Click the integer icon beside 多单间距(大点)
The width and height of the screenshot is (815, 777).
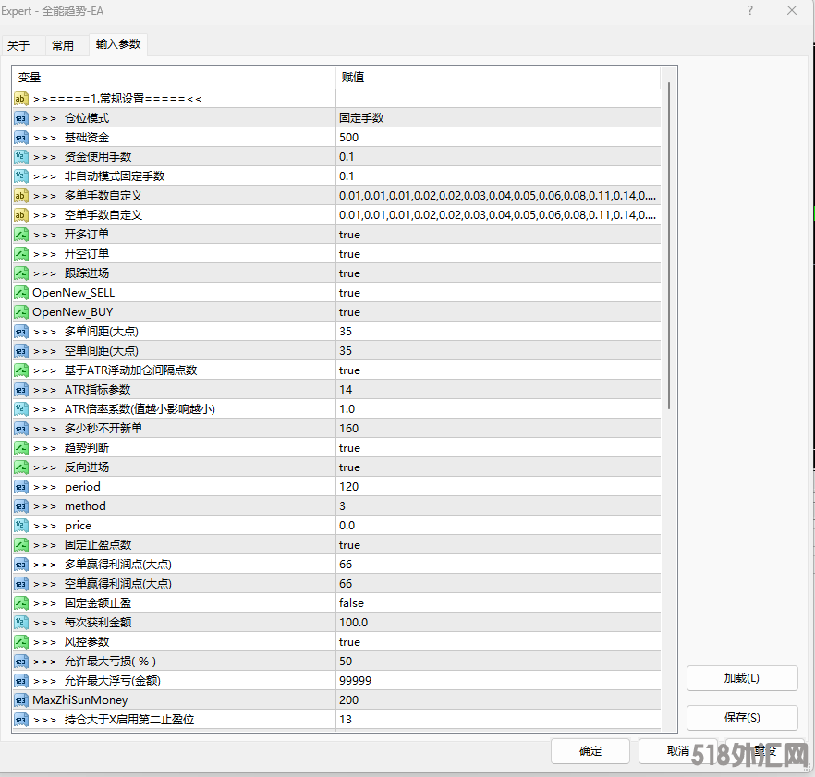click(x=20, y=331)
